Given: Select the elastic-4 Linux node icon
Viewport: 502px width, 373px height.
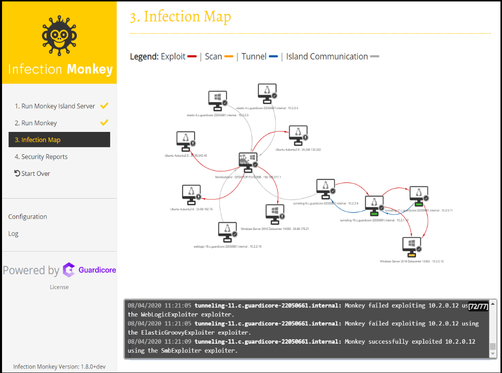Looking at the screenshot, I should pyautogui.click(x=267, y=94).
